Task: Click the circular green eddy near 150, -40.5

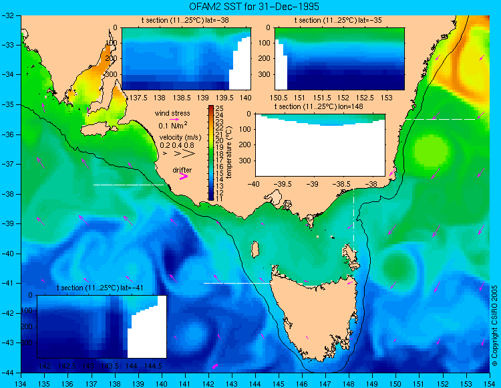Action: point(398,267)
